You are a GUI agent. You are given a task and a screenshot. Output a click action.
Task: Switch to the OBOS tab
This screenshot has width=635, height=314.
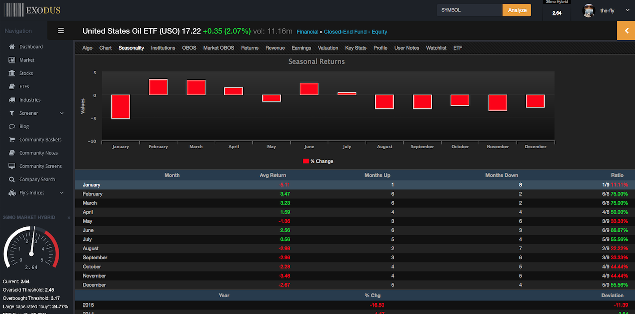189,48
